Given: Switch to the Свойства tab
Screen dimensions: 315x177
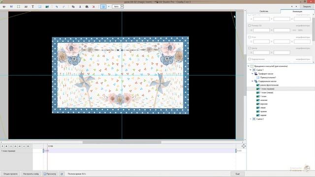Looking at the screenshot, I should coord(264,11).
